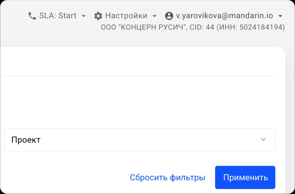
Task: Open the SLA: Start menu
Action: click(58, 16)
